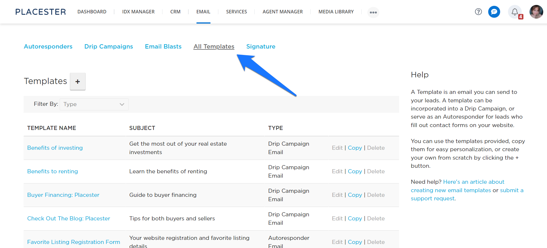547x248 pixels.
Task: Delete the Check Out The Blog template
Action: tap(376, 218)
